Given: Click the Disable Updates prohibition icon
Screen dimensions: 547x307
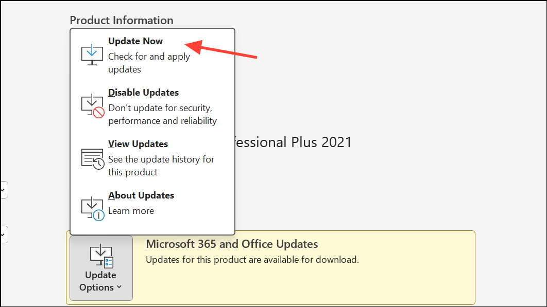Looking at the screenshot, I should [92, 105].
